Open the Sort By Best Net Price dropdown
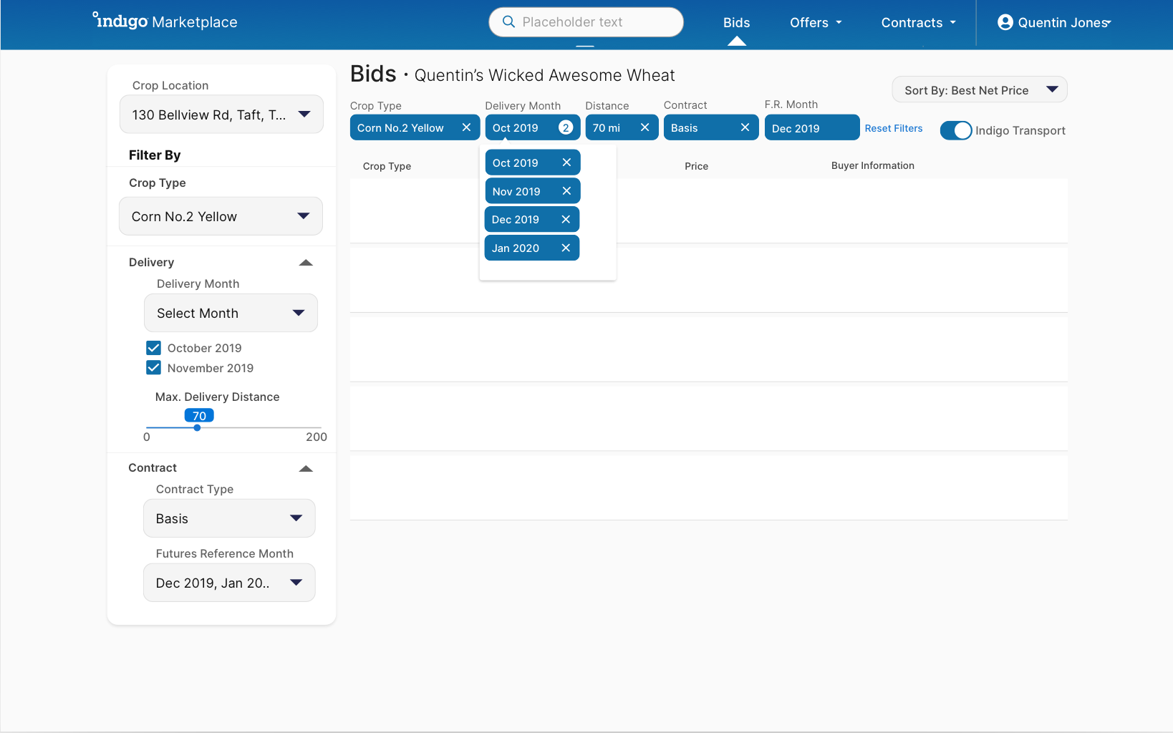Viewport: 1173px width, 733px height. pyautogui.click(x=980, y=89)
